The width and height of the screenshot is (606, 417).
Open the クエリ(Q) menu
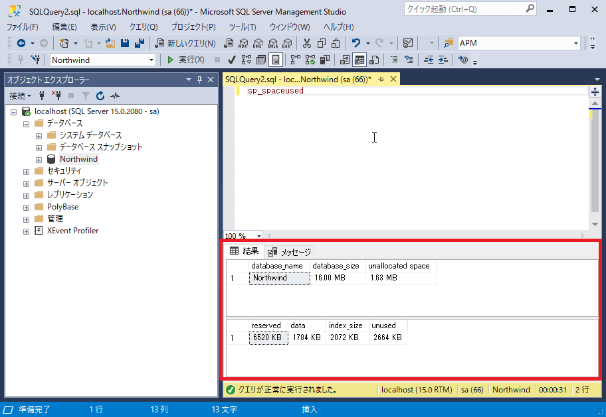(143, 27)
